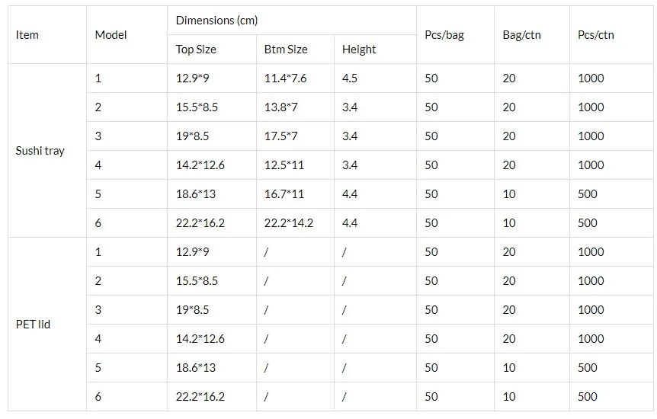The height and width of the screenshot is (419, 657).
Task: Select the 4.5 height cell
Action: (350, 78)
